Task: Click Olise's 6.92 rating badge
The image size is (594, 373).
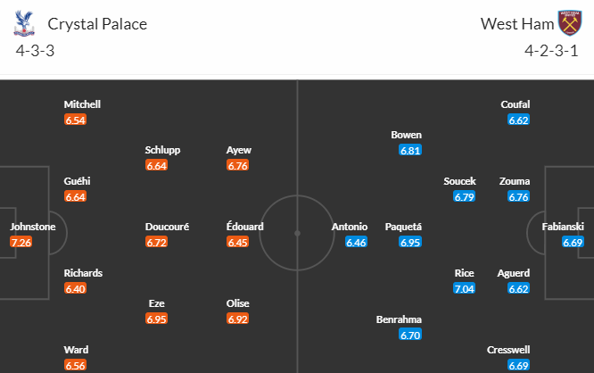Action: point(237,319)
